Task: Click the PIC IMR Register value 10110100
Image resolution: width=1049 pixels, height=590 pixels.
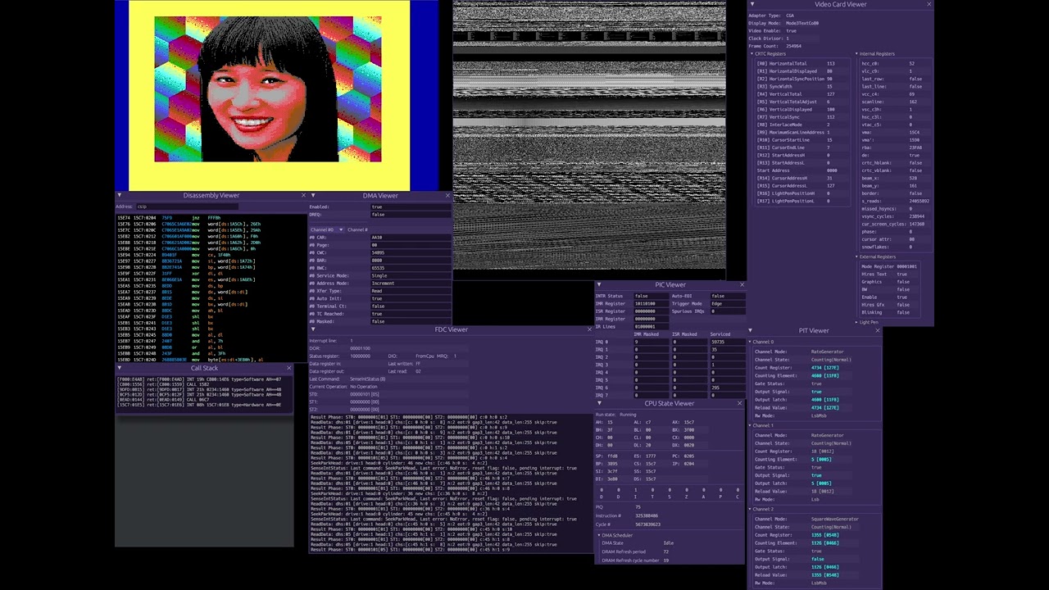Action: [650, 303]
